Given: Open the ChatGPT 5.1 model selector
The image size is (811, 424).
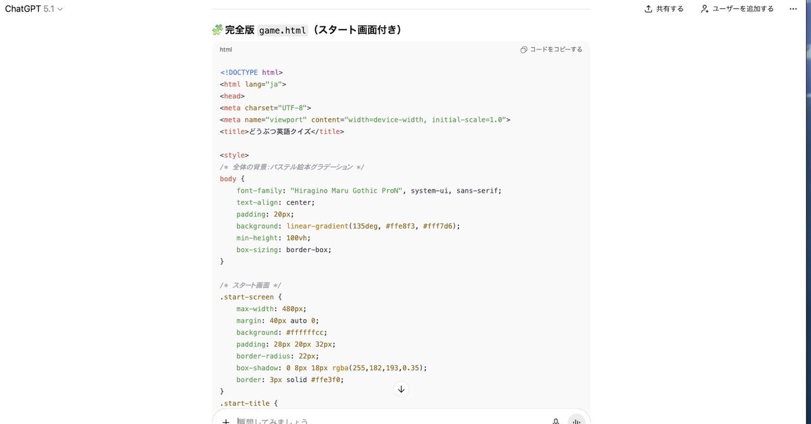Looking at the screenshot, I should point(34,9).
